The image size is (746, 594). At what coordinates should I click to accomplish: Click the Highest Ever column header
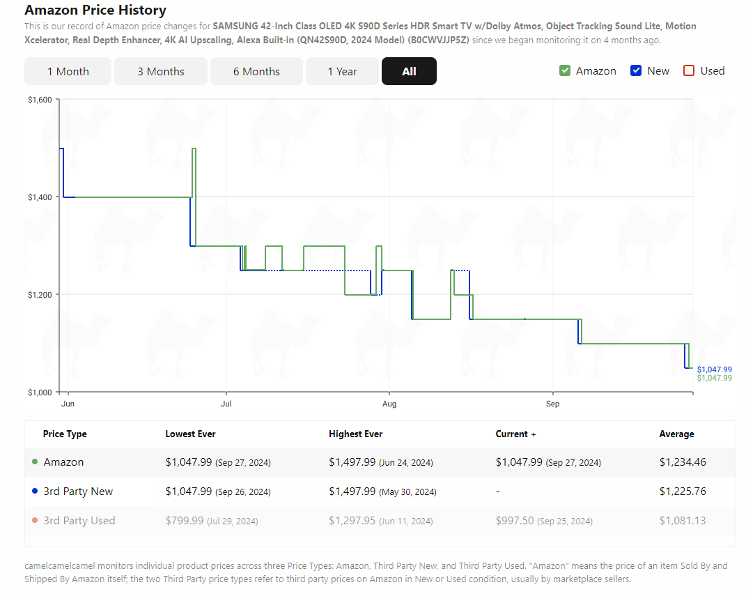point(355,434)
